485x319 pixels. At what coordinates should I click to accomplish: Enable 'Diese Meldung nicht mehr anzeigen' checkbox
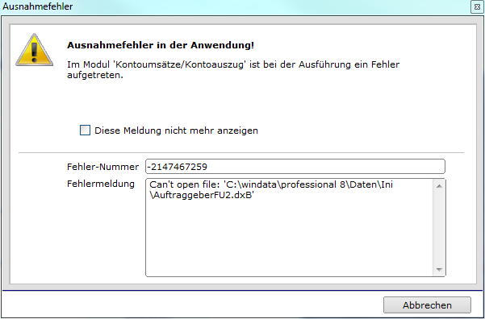click(x=85, y=130)
